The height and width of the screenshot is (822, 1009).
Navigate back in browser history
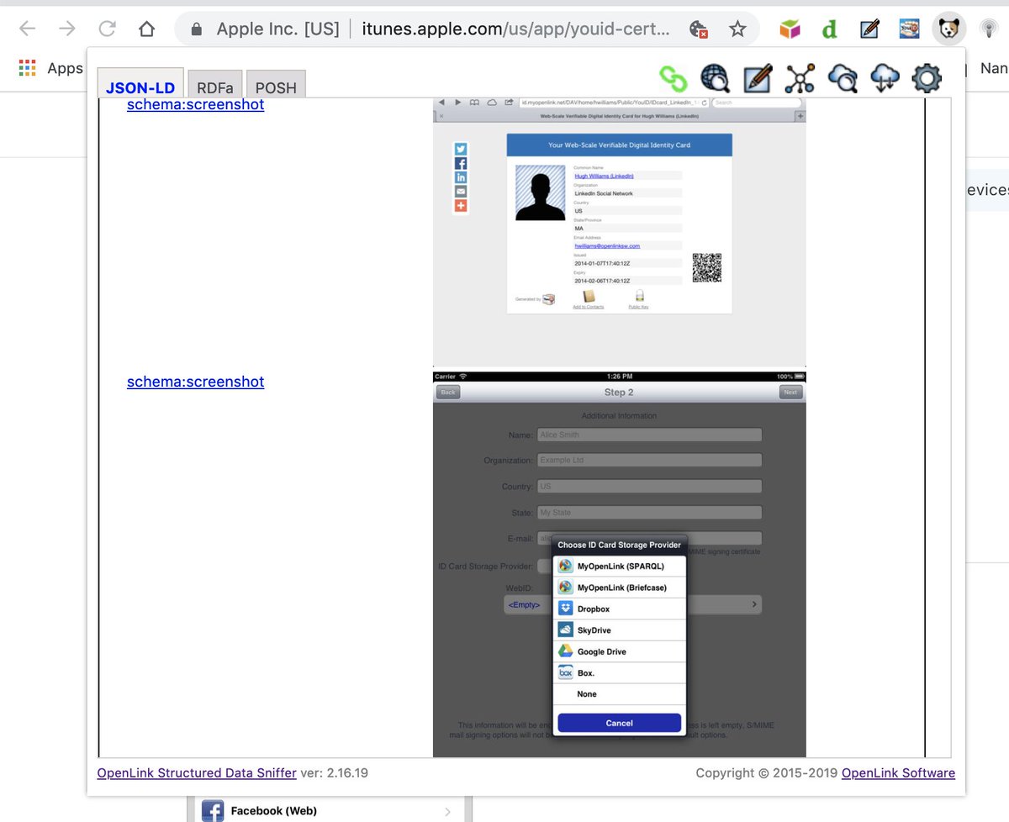tap(27, 29)
